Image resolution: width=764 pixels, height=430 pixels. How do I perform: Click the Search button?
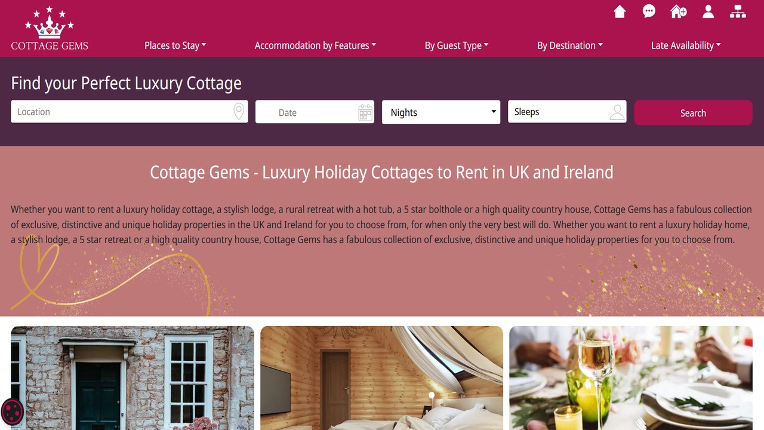pyautogui.click(x=693, y=113)
